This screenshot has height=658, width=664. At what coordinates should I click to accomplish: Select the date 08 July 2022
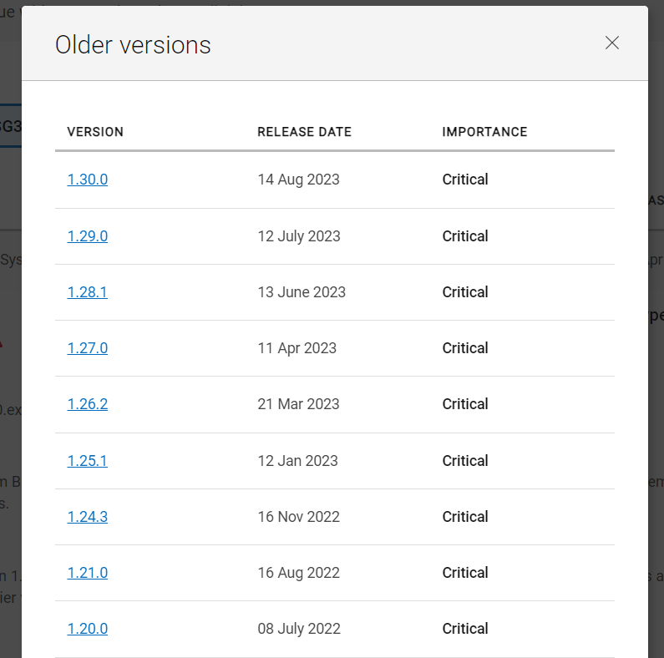click(299, 629)
